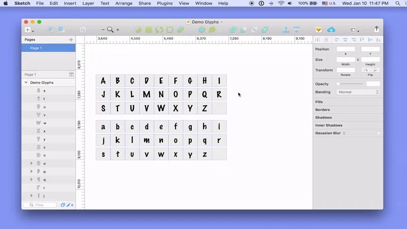Click the magnifying glass zoom icon
This screenshot has height=229, width=407.
pyautogui.click(x=110, y=30)
